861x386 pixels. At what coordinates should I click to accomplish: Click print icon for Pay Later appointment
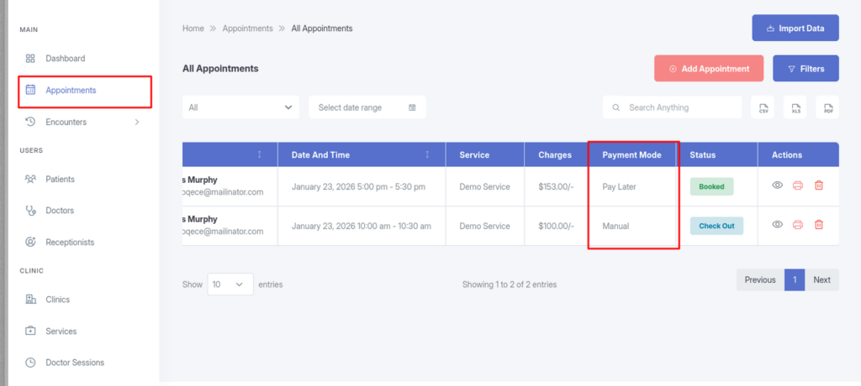pyautogui.click(x=798, y=186)
